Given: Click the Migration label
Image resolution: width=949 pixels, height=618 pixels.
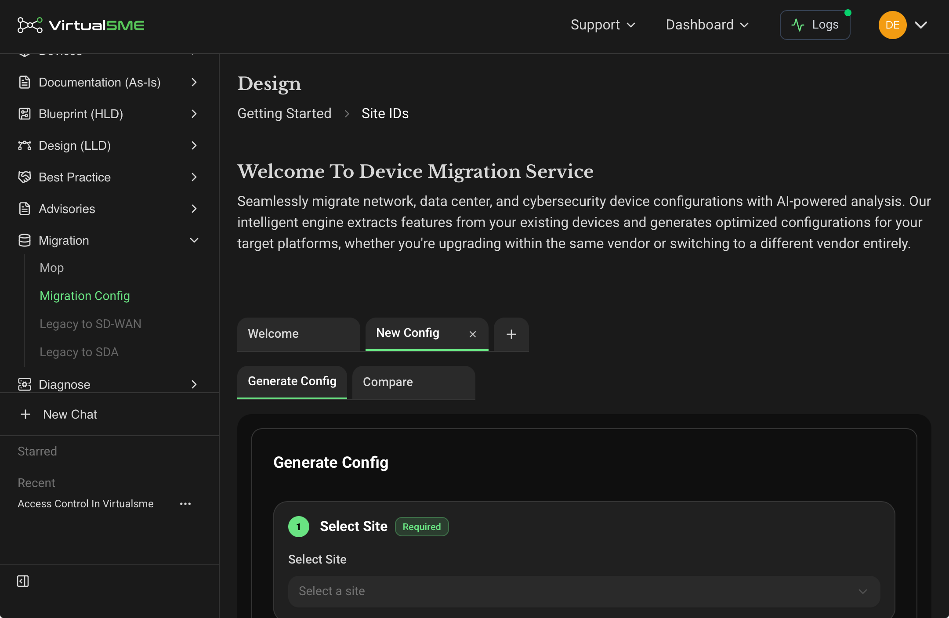Looking at the screenshot, I should tap(64, 240).
